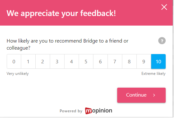Click the Very unlikely label
This screenshot has width=174, height=119.
pos(18,74)
